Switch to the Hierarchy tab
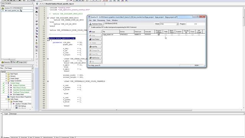Image resolution: width=245 pixels, height=138 pixels. [5, 62]
